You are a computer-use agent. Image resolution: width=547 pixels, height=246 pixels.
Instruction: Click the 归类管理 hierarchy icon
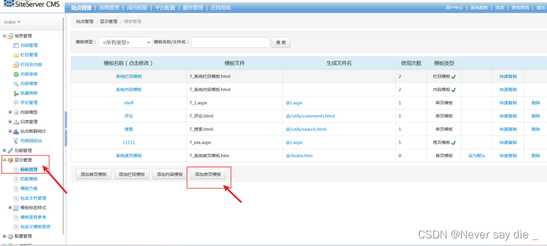coord(16,122)
